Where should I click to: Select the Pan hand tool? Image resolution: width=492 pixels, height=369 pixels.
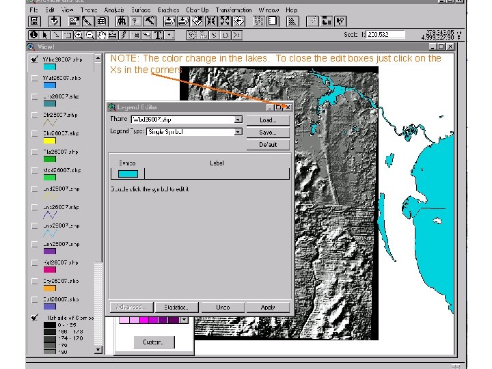(101, 35)
